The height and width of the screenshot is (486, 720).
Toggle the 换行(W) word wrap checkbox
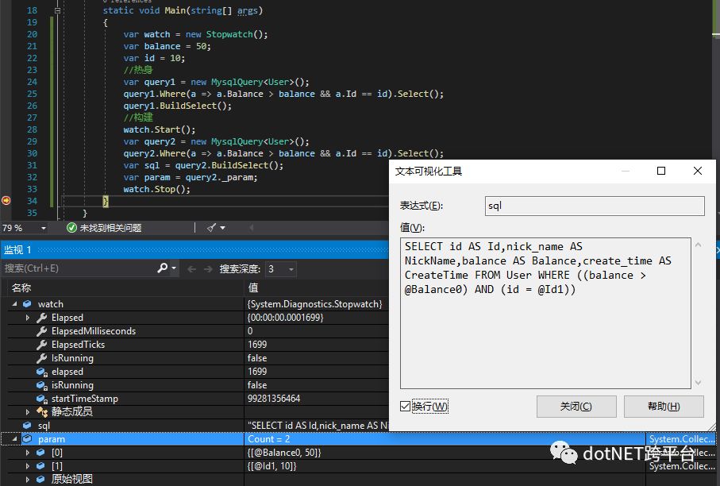405,406
